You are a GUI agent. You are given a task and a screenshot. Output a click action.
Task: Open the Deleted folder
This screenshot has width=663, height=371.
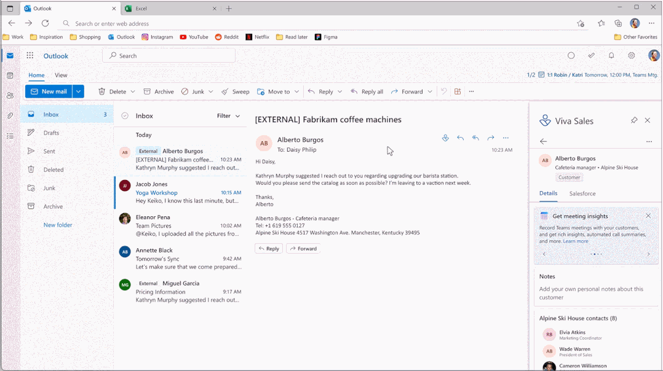(x=67, y=170)
